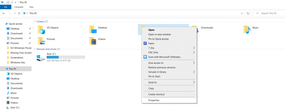Click Properties icon in quick access toolbar

point(8,2)
